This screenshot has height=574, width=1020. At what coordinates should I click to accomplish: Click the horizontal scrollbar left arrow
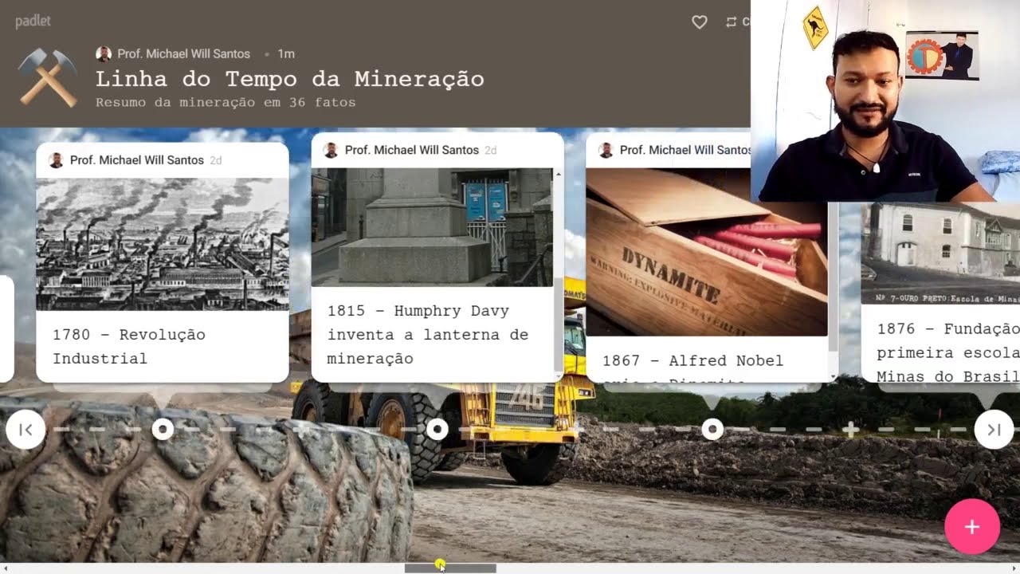(6, 568)
